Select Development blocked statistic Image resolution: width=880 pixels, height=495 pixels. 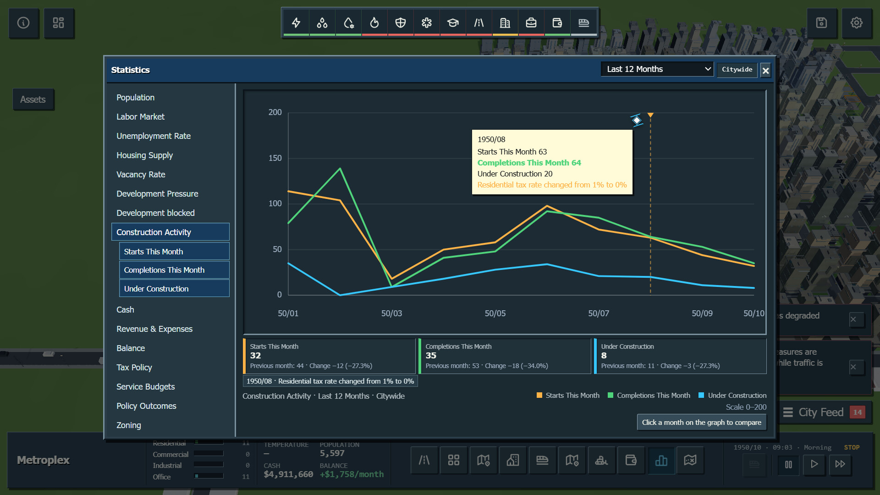tap(170, 213)
